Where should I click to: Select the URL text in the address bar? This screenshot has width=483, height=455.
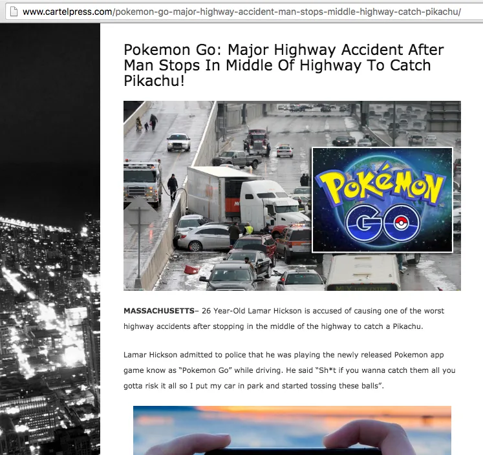pos(242,12)
